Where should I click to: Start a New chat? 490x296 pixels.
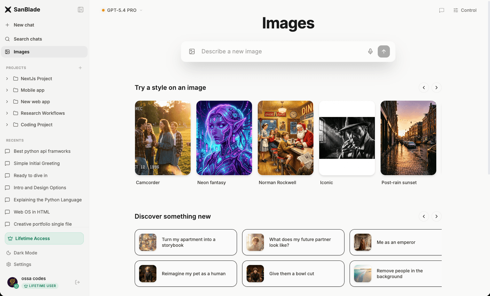[24, 25]
